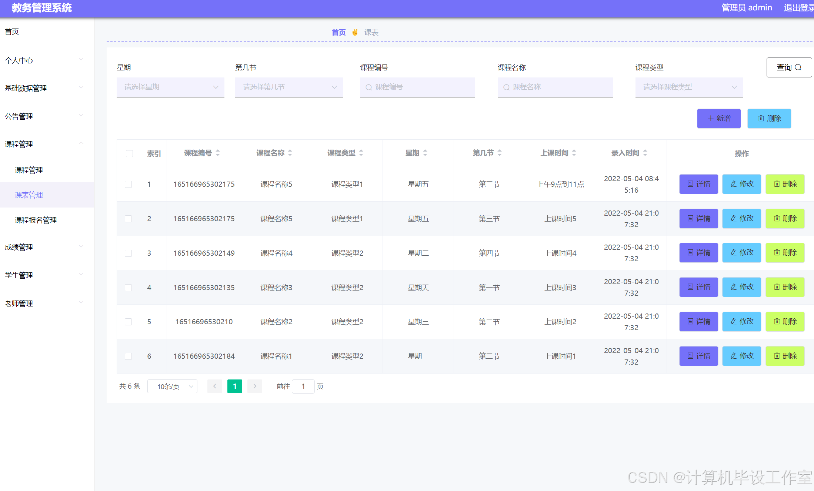
Task: Click the 前往 page number input
Action: click(303, 386)
